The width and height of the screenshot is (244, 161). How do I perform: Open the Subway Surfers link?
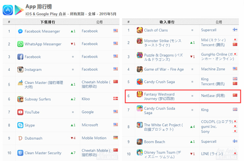tap(38, 99)
